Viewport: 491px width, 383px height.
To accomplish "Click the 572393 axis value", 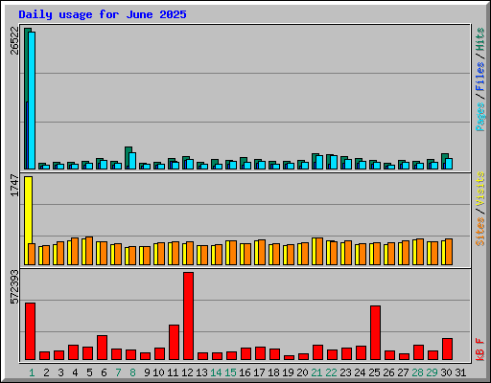I will [x=14, y=287].
